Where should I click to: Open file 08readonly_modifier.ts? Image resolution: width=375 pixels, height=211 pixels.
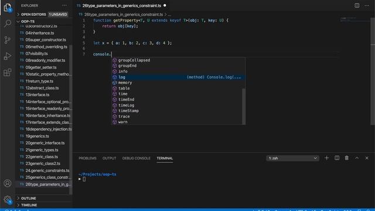click(45, 60)
